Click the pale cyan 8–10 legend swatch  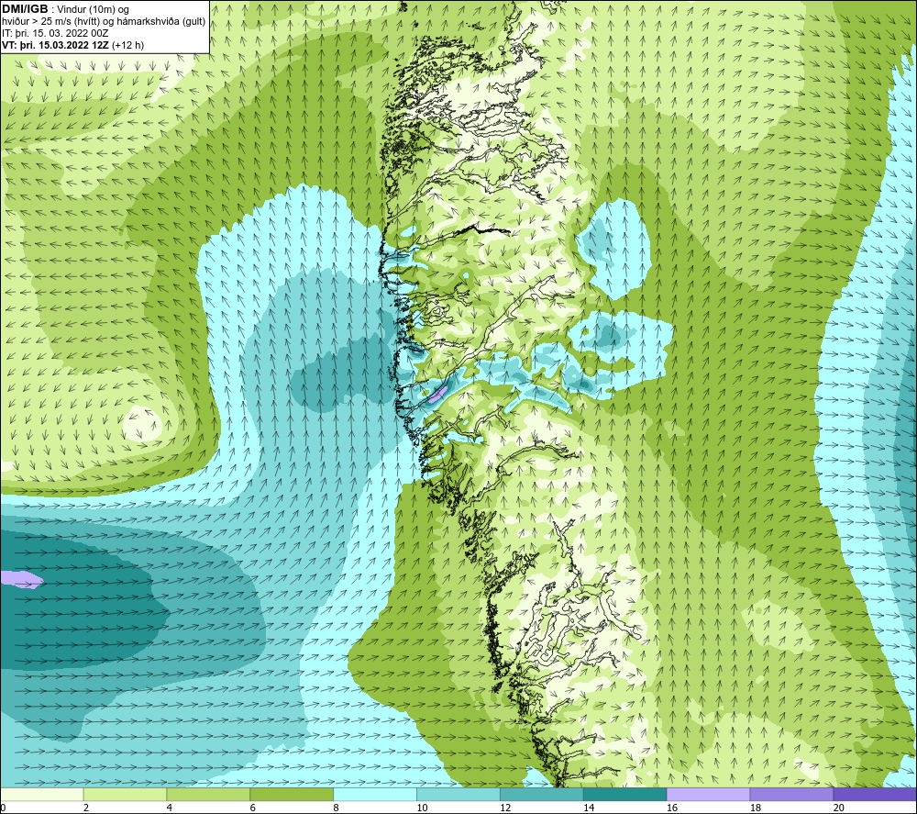[x=375, y=794]
